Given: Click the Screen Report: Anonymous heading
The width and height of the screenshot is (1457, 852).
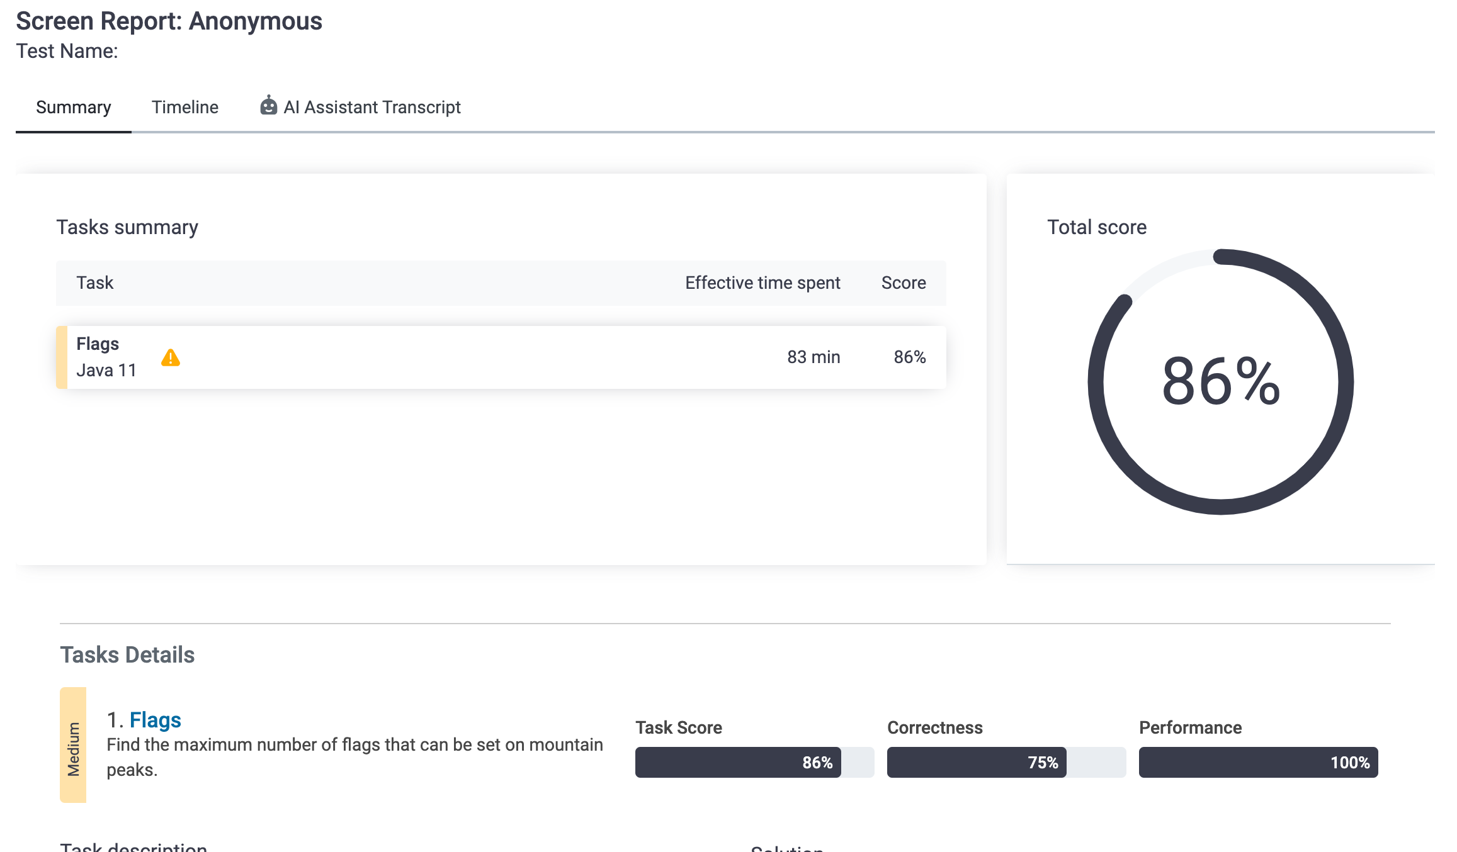Looking at the screenshot, I should (x=169, y=21).
